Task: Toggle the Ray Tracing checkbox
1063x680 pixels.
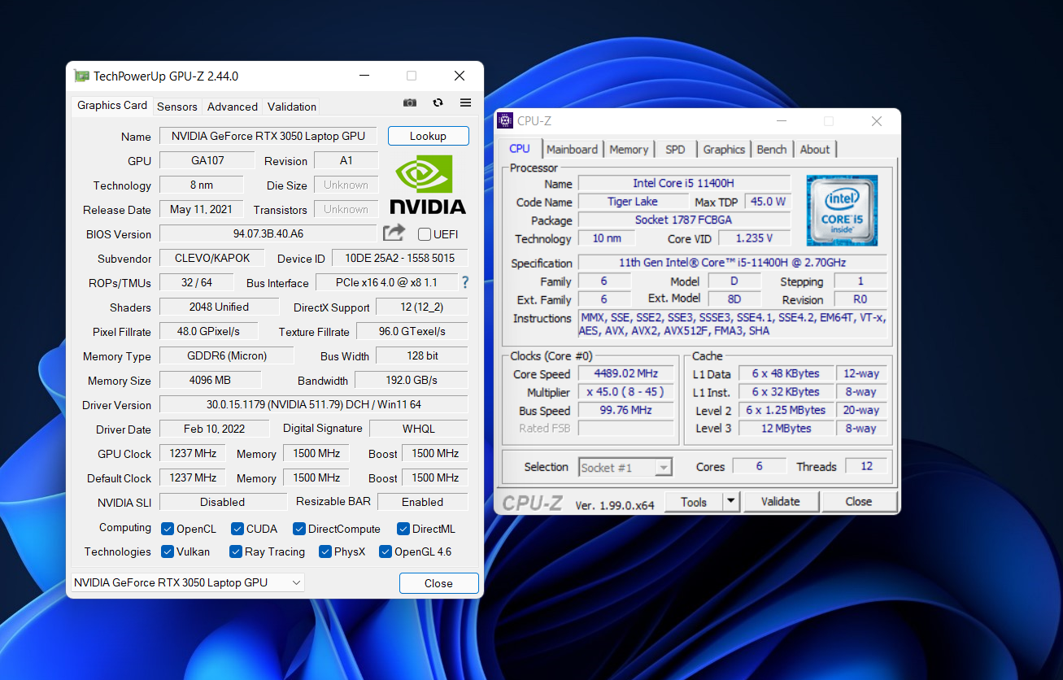Action: (x=236, y=551)
